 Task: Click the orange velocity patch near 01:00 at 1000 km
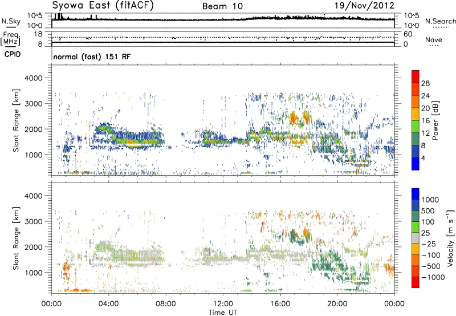[x=67, y=269]
